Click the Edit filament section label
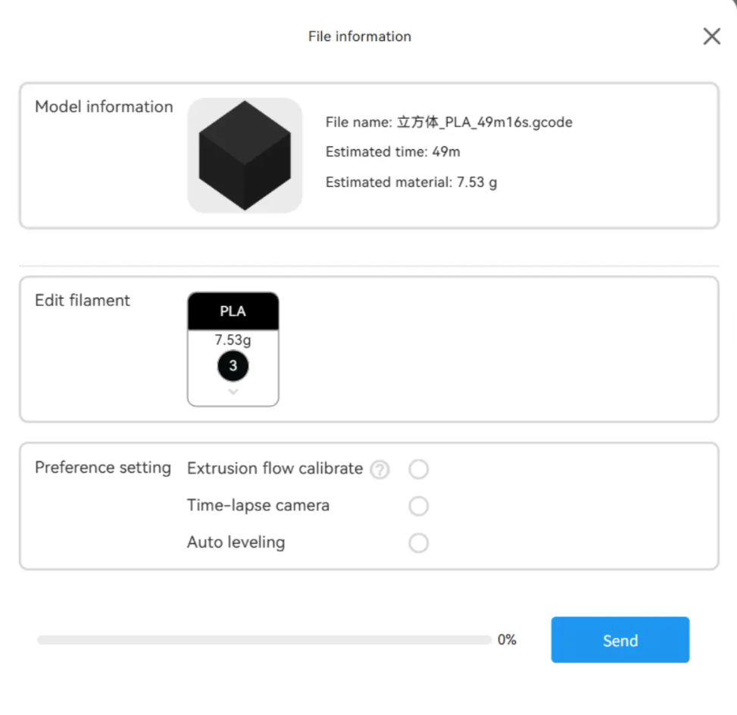 (83, 301)
